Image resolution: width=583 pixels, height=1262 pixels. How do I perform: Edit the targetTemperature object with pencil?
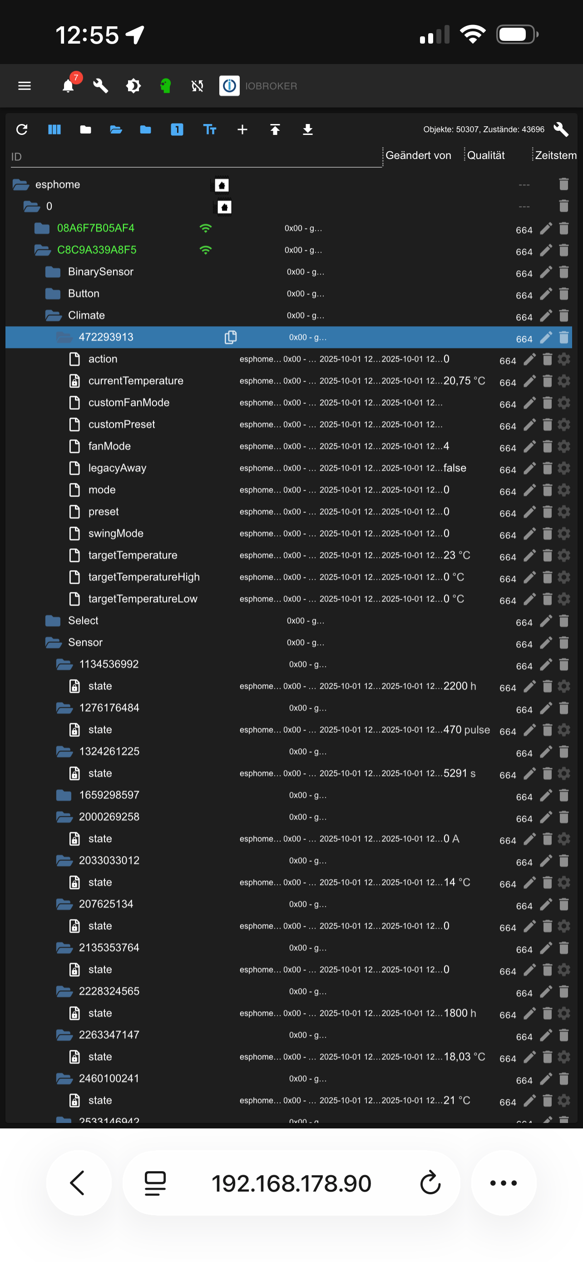pyautogui.click(x=529, y=556)
